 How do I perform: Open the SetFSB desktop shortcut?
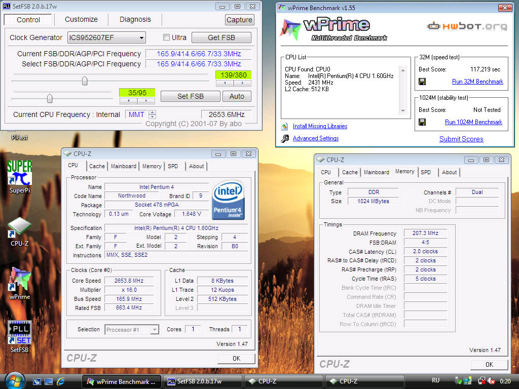[20, 336]
